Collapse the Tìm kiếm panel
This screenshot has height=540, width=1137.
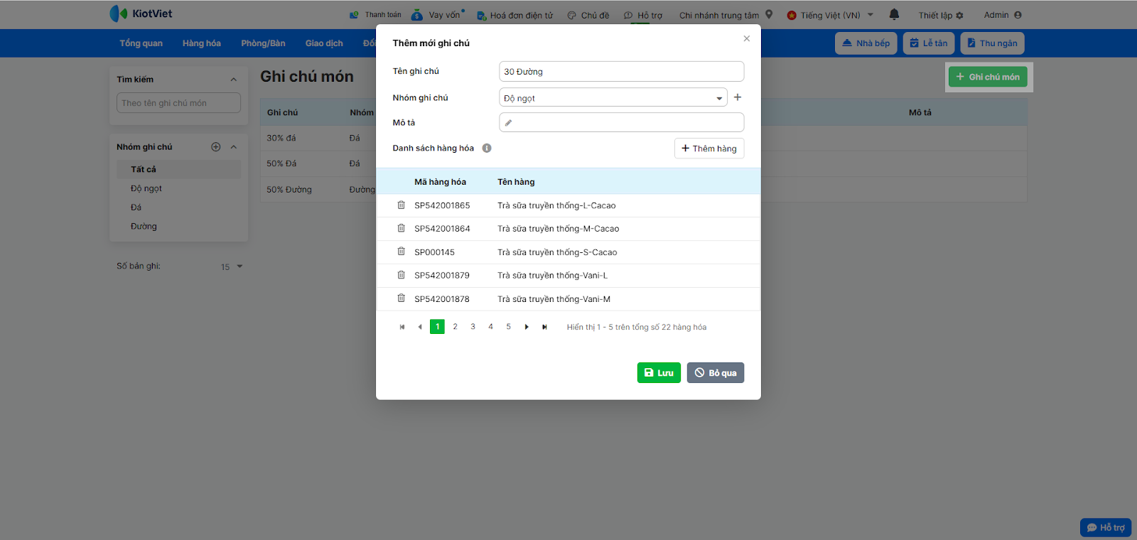pyautogui.click(x=234, y=80)
